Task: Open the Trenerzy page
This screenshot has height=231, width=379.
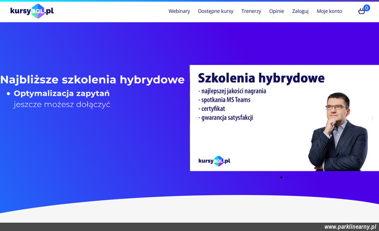Action: coord(251,11)
